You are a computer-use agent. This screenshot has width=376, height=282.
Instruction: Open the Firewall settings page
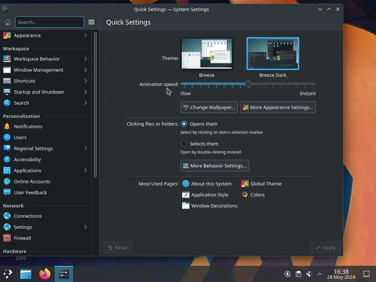[46, 238]
